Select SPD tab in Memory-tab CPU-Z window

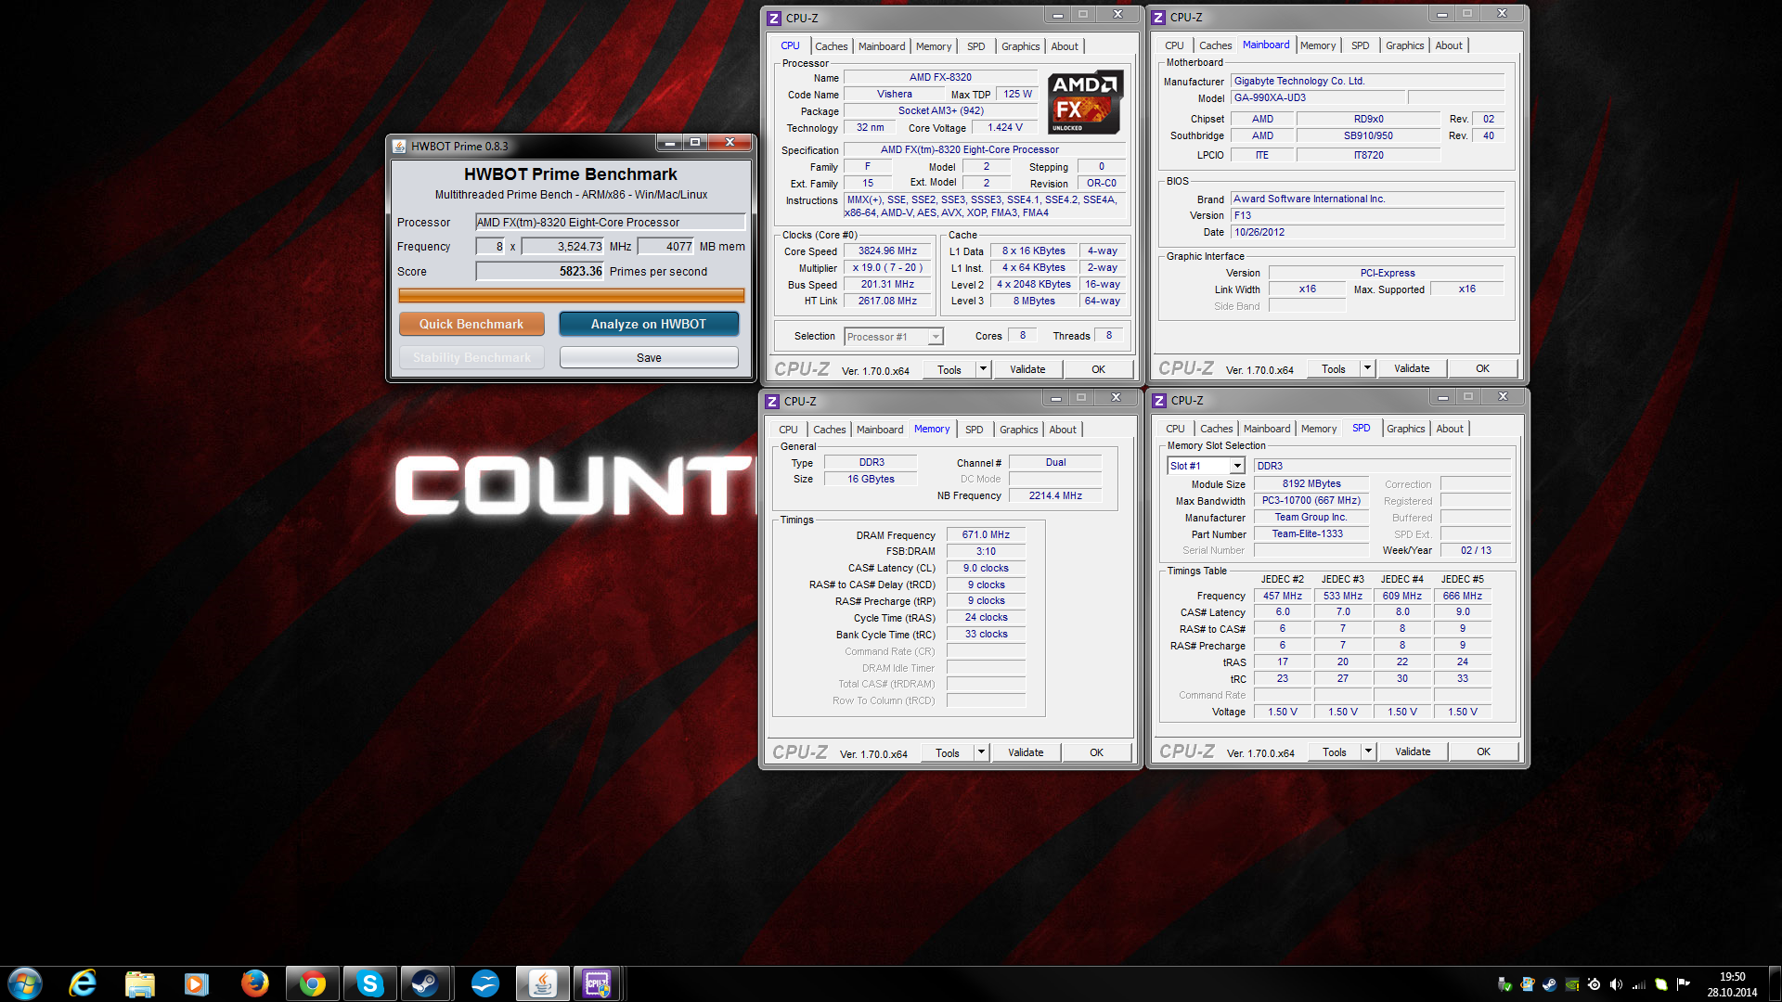[x=974, y=430]
